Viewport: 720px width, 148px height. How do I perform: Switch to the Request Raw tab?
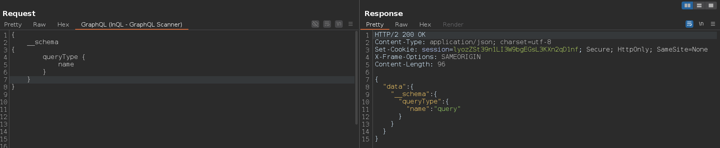click(x=39, y=25)
